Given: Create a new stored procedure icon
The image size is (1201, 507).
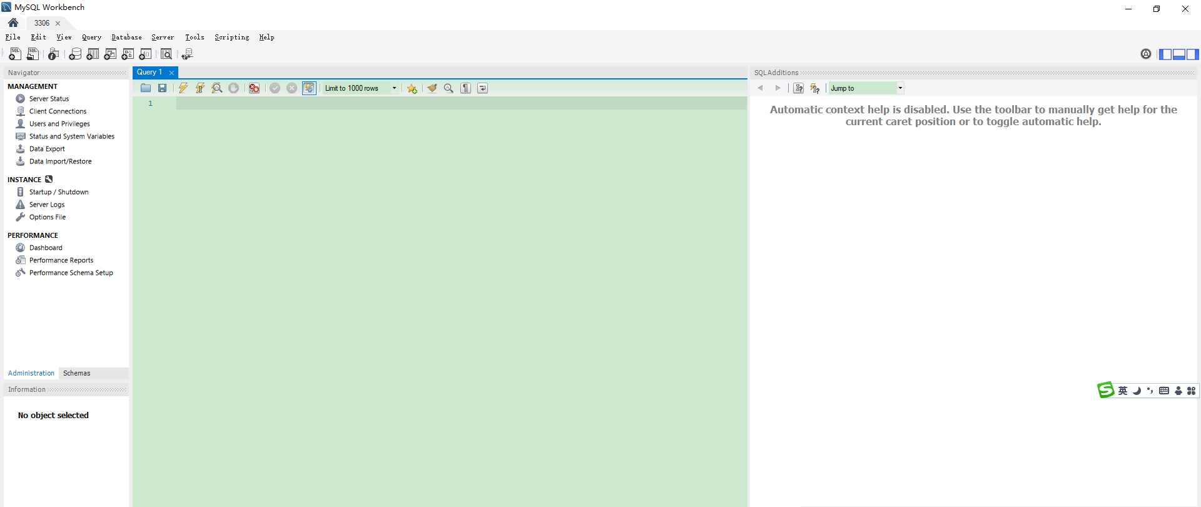Looking at the screenshot, I should point(128,54).
